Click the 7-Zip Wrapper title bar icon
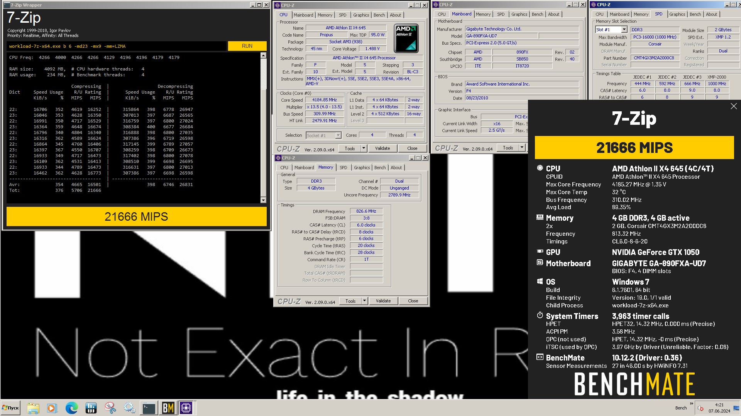 coord(7,5)
